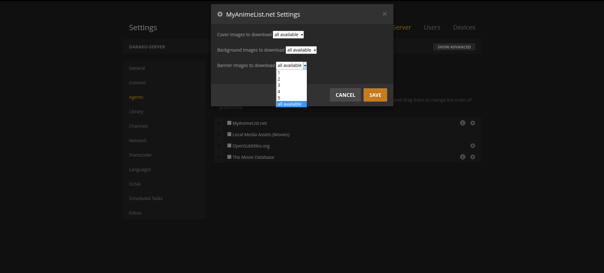Choose 4 in banner images list
This screenshot has height=273, width=604.
(x=291, y=92)
